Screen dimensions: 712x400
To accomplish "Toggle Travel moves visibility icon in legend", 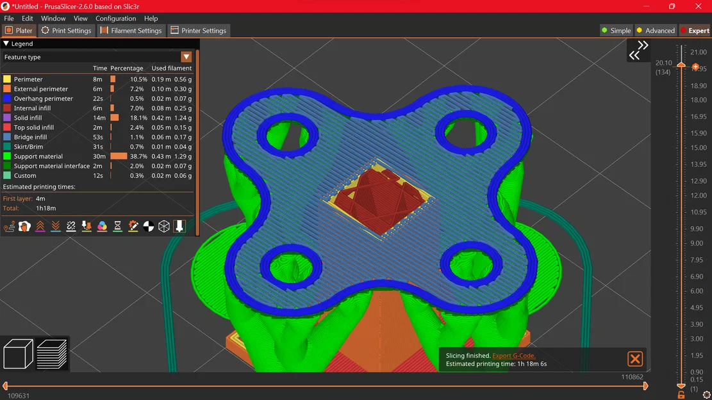I will (x=9, y=227).
